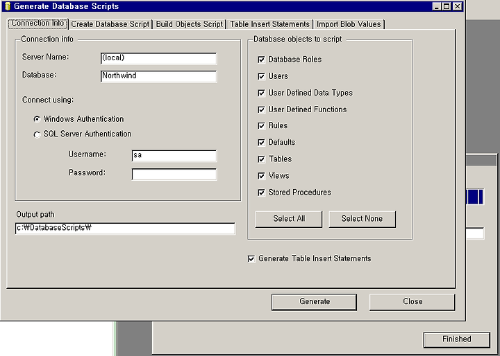Viewport: 500px width, 356px height.
Task: Click the Generate button
Action: click(x=314, y=301)
